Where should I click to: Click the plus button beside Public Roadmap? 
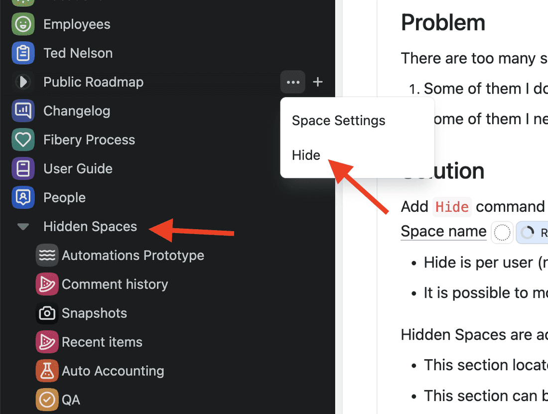[318, 82]
